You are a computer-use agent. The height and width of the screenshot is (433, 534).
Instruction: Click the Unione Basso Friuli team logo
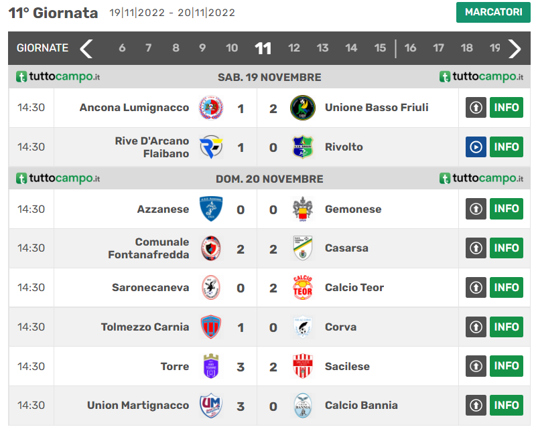pos(302,108)
